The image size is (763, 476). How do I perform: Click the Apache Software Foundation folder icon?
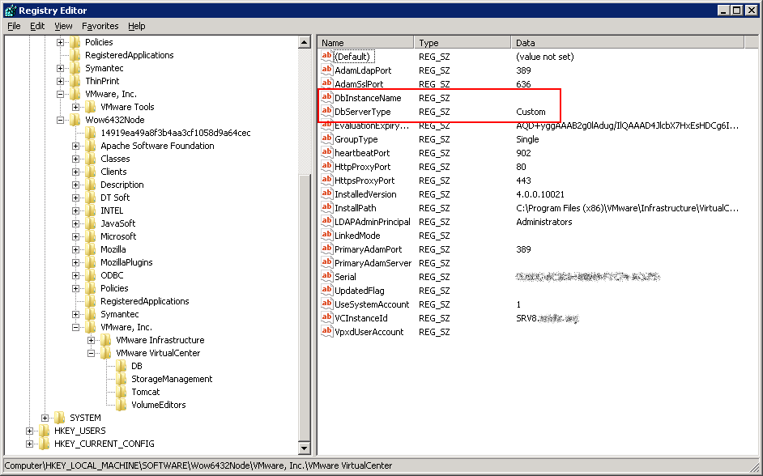[91, 146]
